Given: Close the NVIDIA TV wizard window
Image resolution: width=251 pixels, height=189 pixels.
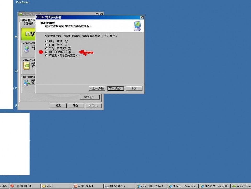Looking at the screenshot, I should pyautogui.click(x=142, y=17).
